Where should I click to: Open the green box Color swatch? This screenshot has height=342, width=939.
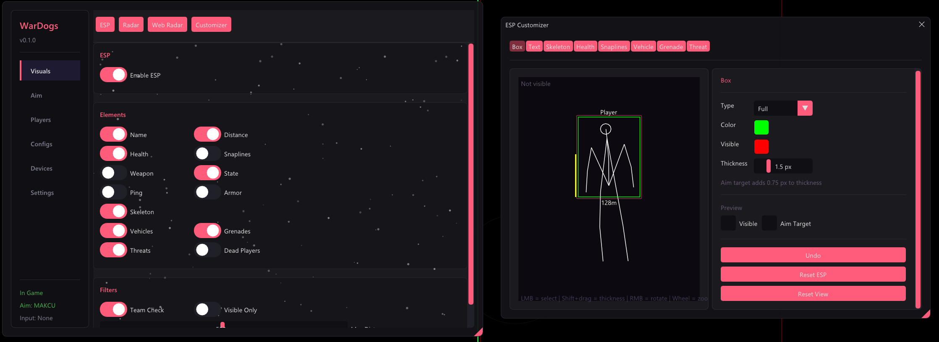click(761, 127)
